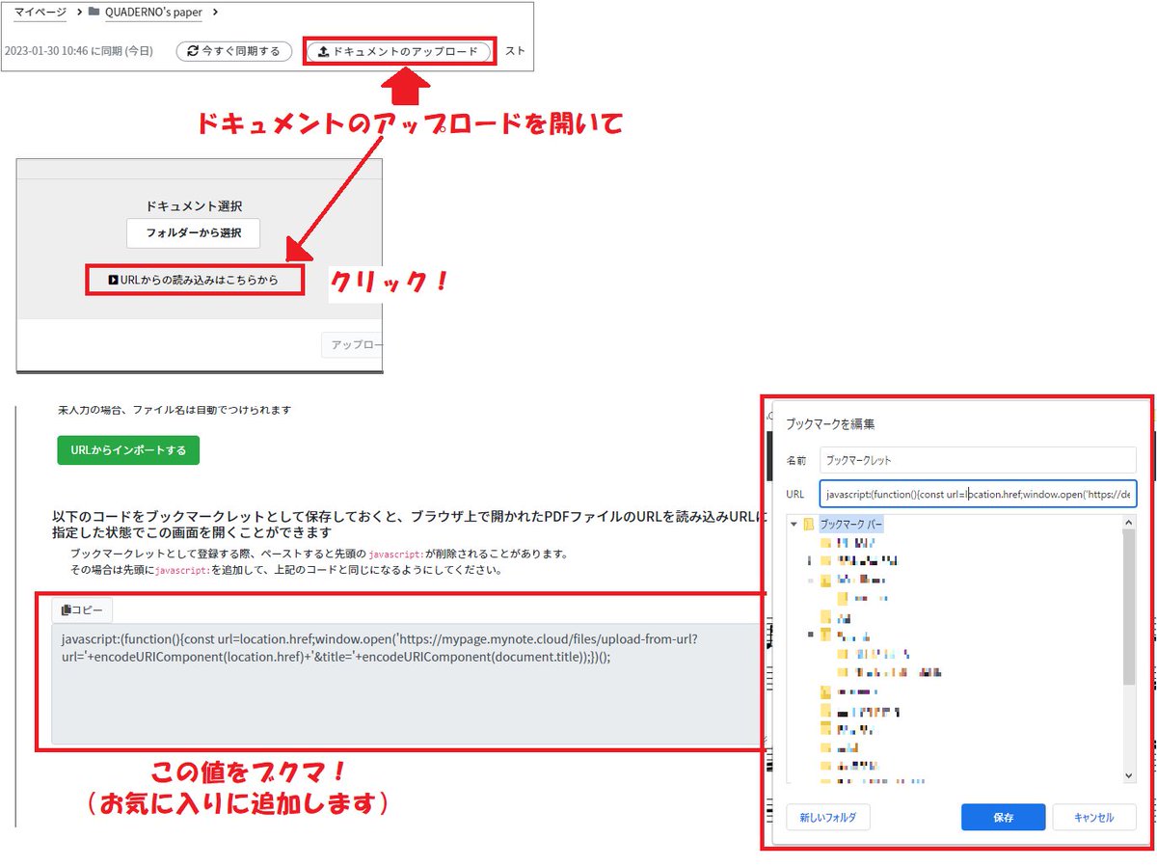The width and height of the screenshot is (1157, 866).
Task: Open ドキュメントのアップロード upload button
Action: coord(399,51)
